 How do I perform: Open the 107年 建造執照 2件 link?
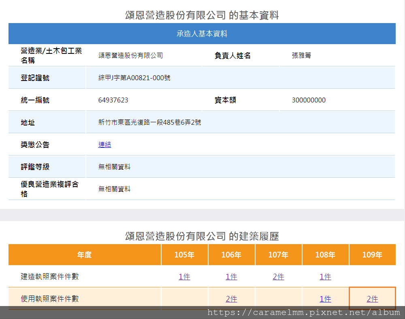279,276
